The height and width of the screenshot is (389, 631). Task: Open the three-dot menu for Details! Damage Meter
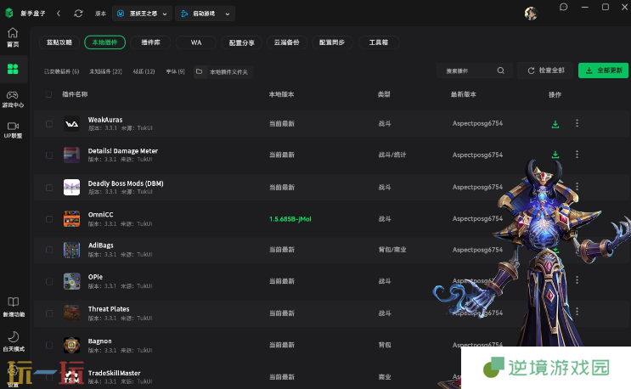577,154
